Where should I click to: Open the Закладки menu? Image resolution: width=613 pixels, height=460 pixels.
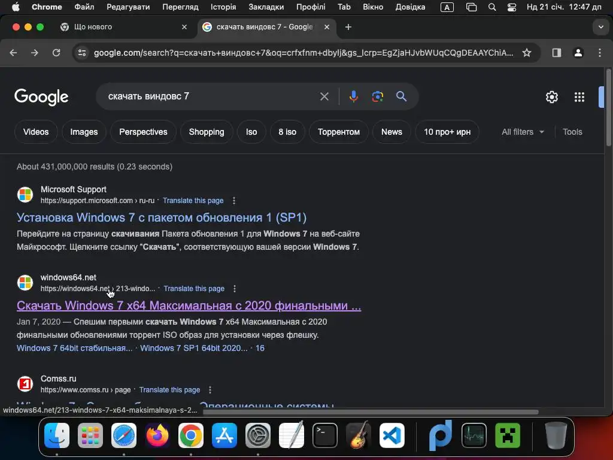pyautogui.click(x=266, y=7)
